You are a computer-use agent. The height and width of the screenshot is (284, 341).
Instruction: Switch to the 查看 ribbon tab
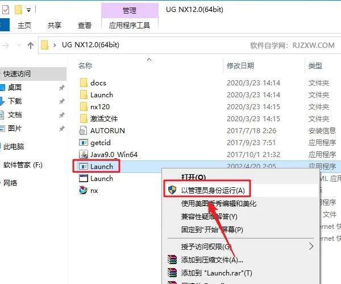coord(85,26)
